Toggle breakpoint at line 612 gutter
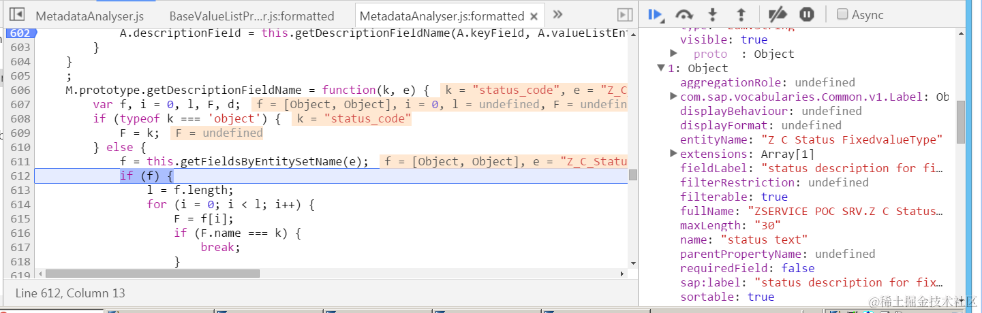Viewport: 982px width, 313px height. point(20,176)
